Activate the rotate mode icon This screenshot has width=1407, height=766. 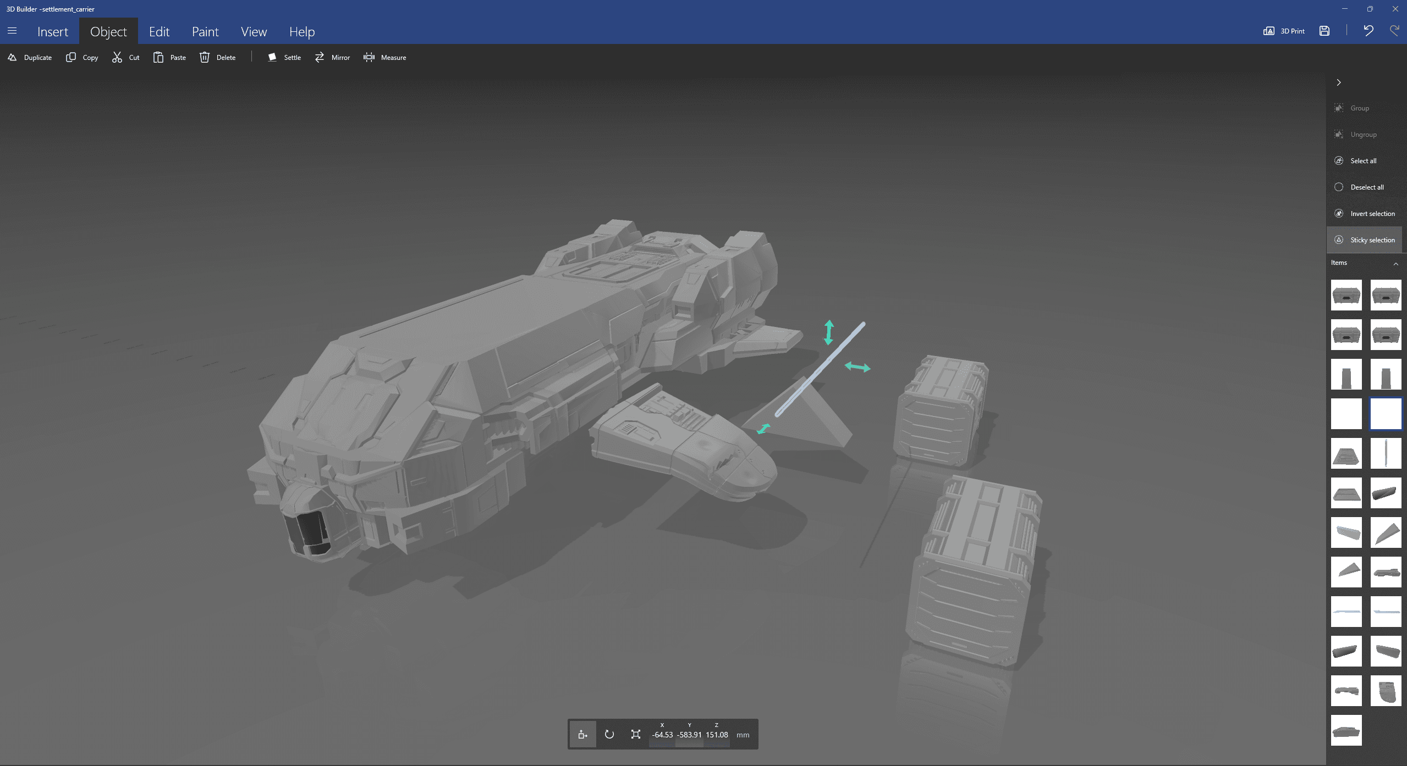[x=609, y=734]
